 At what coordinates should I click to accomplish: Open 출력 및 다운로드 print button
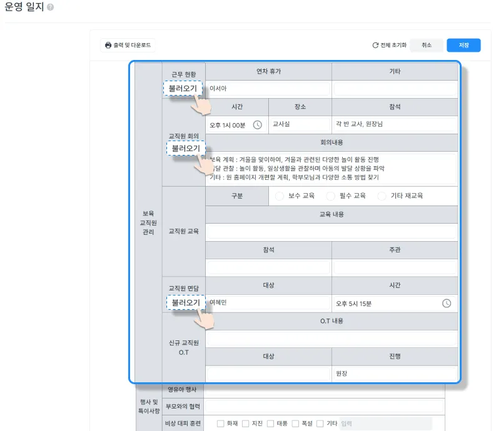(128, 45)
